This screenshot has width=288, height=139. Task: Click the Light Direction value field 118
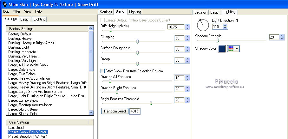(217, 26)
